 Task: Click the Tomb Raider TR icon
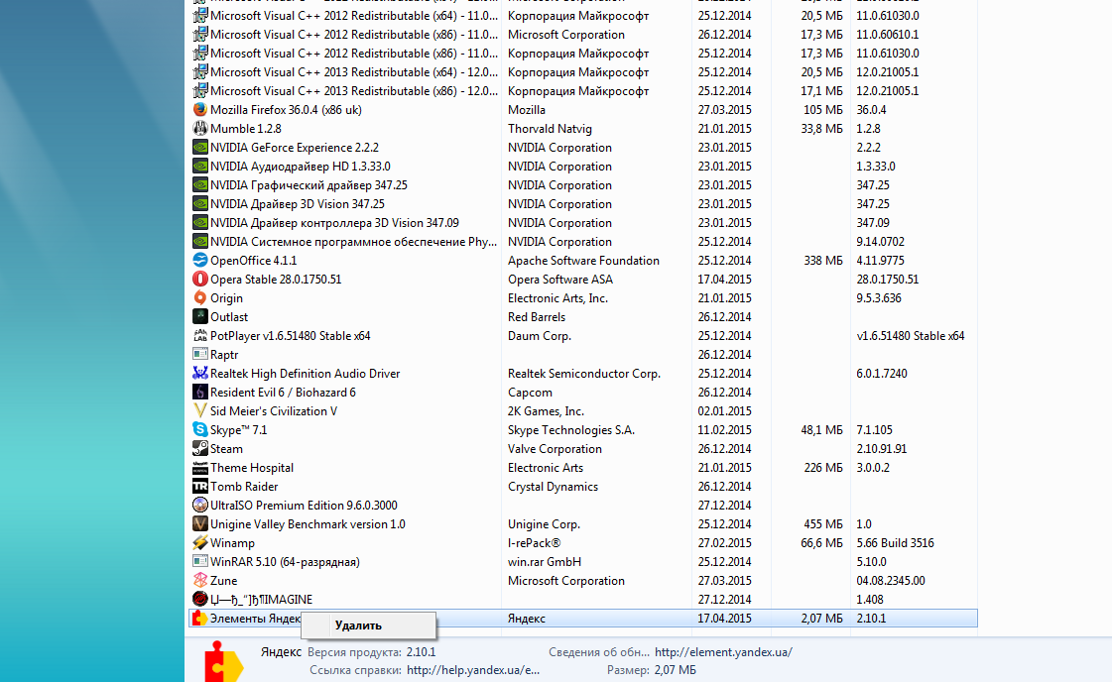point(200,487)
